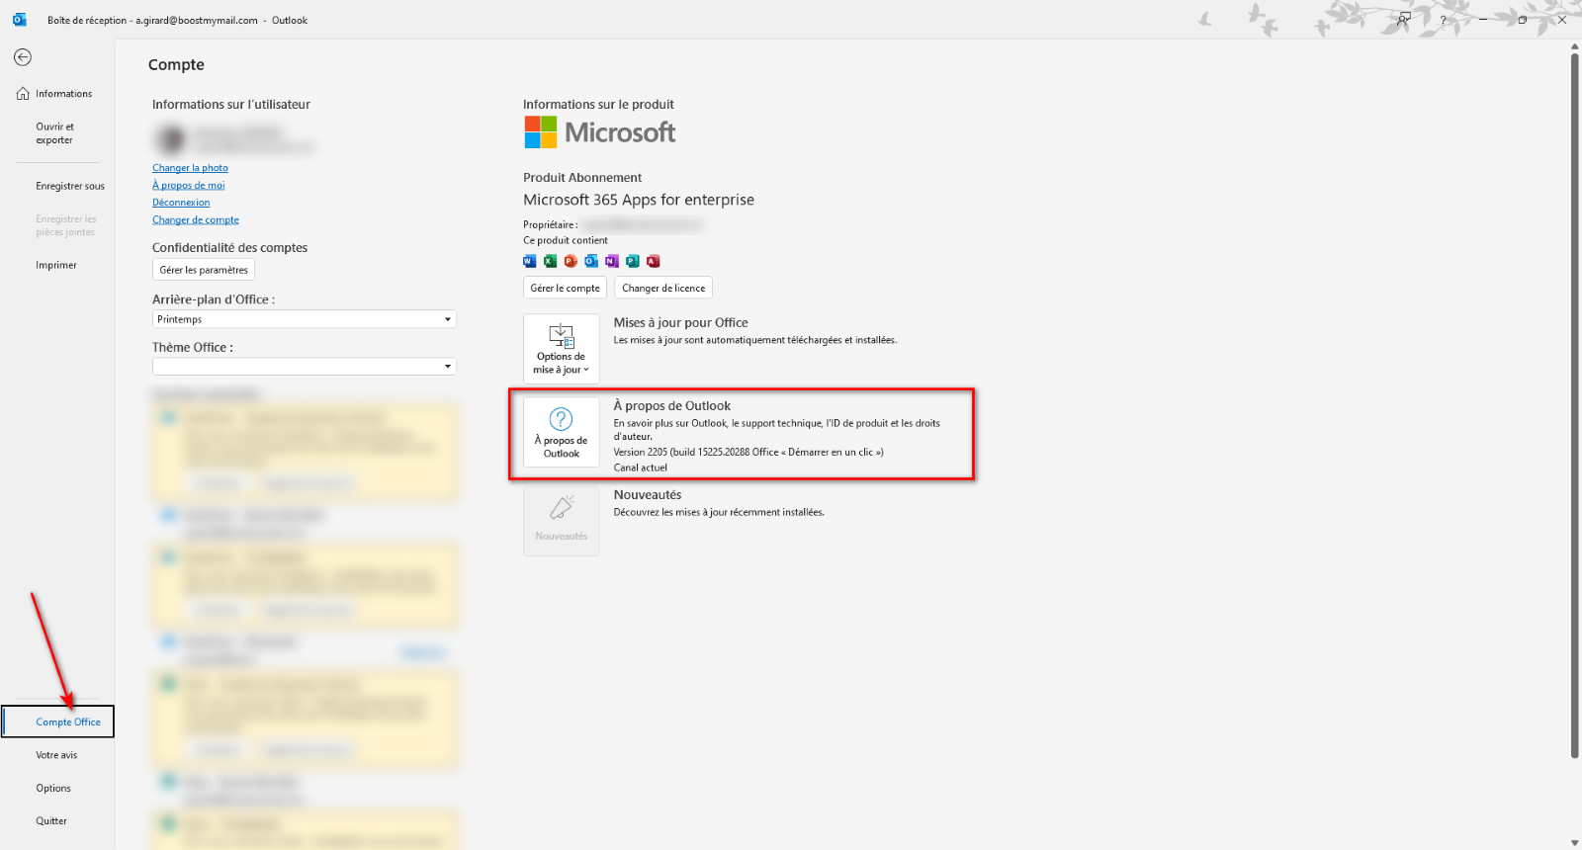Click the 'Informations sur le produit' heading
The width and height of the screenshot is (1582, 850).
tap(598, 105)
